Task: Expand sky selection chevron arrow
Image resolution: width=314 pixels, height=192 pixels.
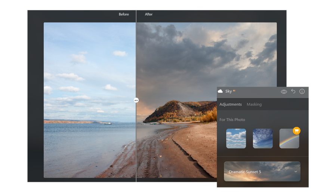Action: (x=296, y=171)
